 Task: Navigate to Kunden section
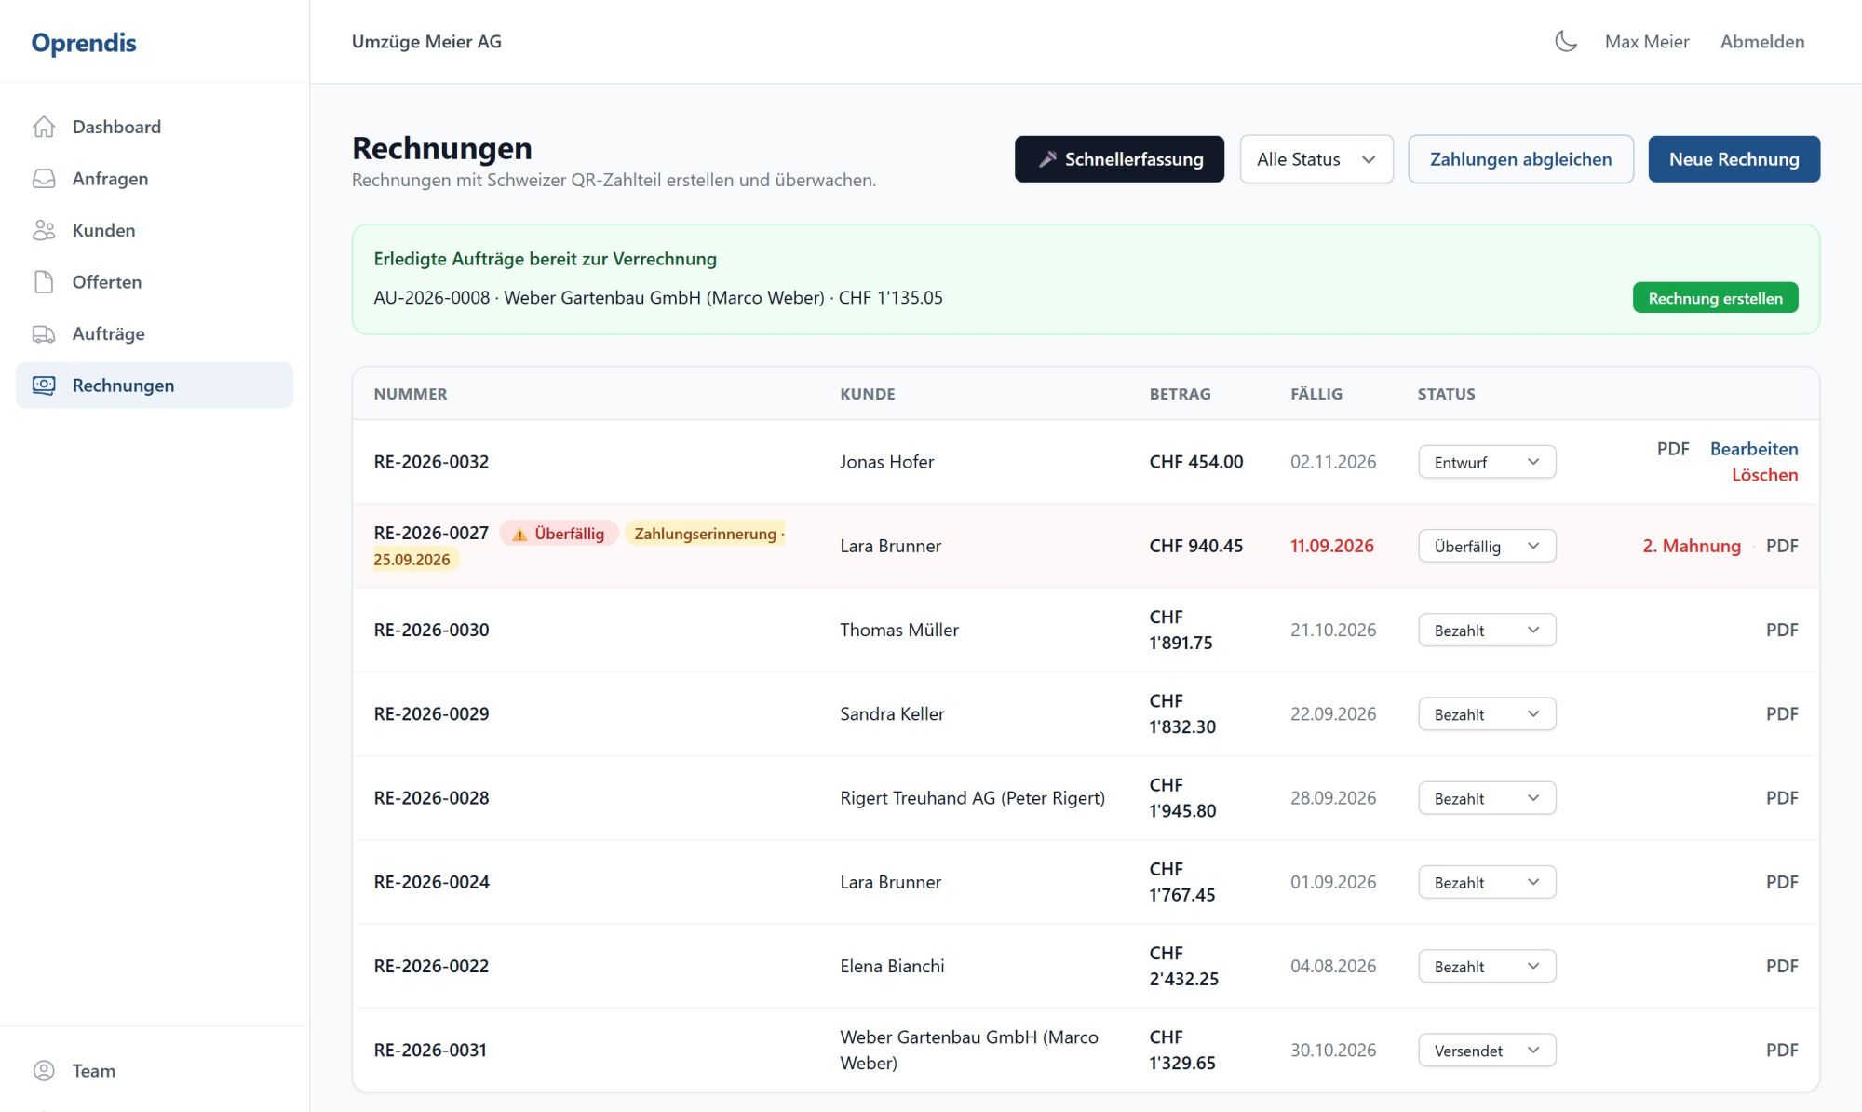click(155, 230)
